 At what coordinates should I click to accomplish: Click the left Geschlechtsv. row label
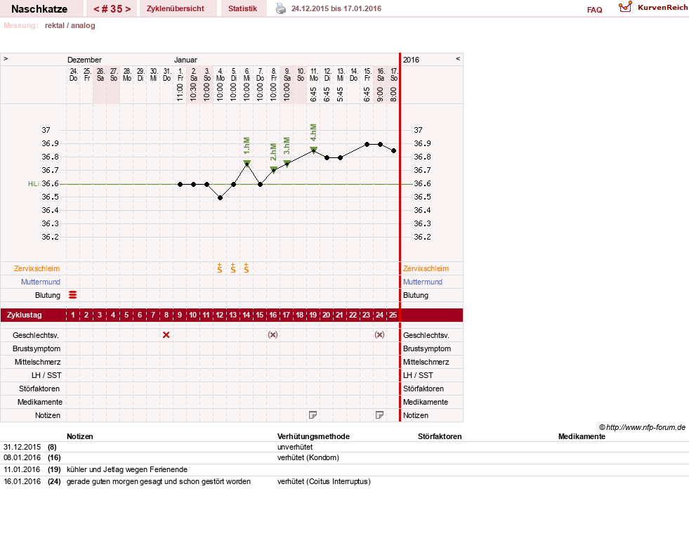point(36,335)
